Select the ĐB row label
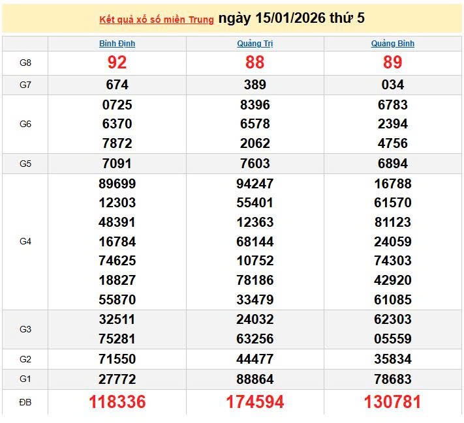The image size is (464, 423). pyautogui.click(x=25, y=402)
